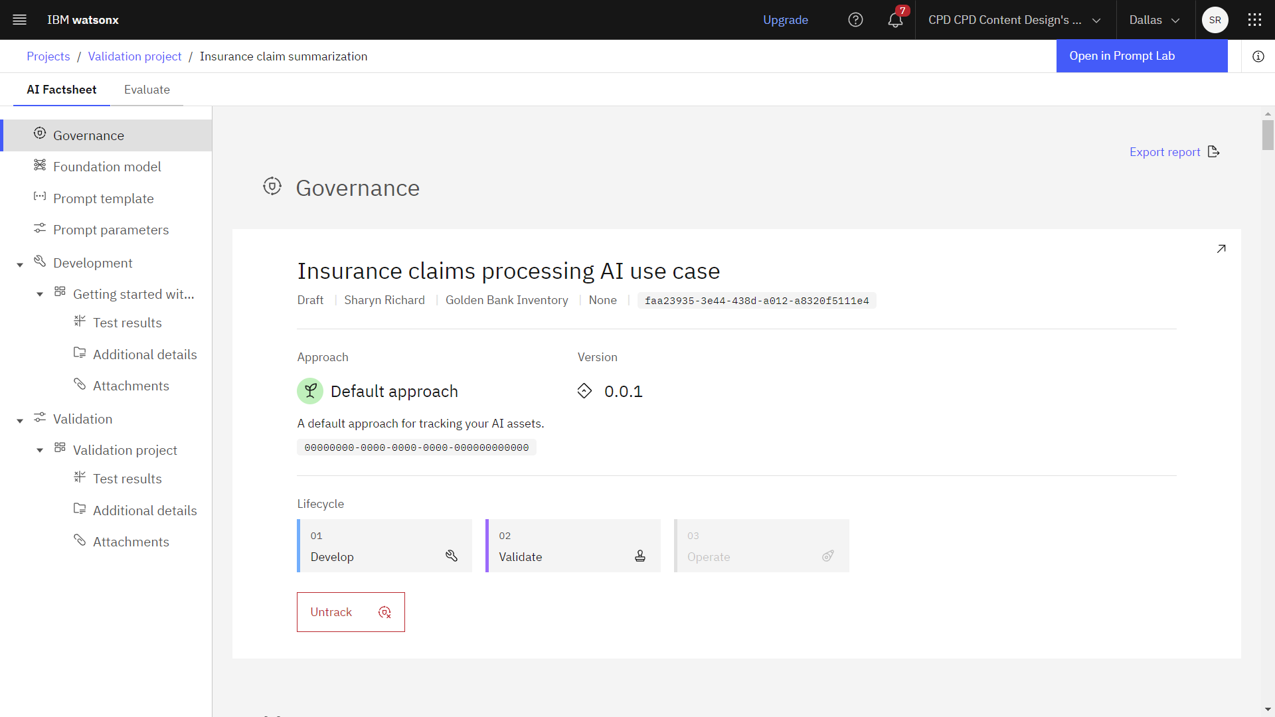Open the help question mark icon

coord(855,20)
